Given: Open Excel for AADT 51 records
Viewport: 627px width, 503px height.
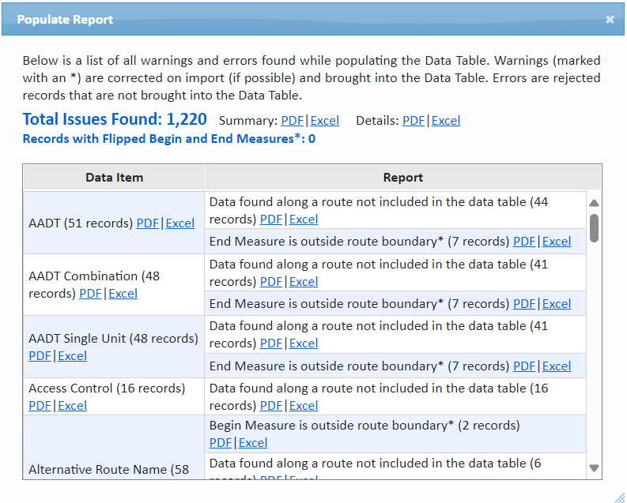Looking at the screenshot, I should (x=180, y=223).
